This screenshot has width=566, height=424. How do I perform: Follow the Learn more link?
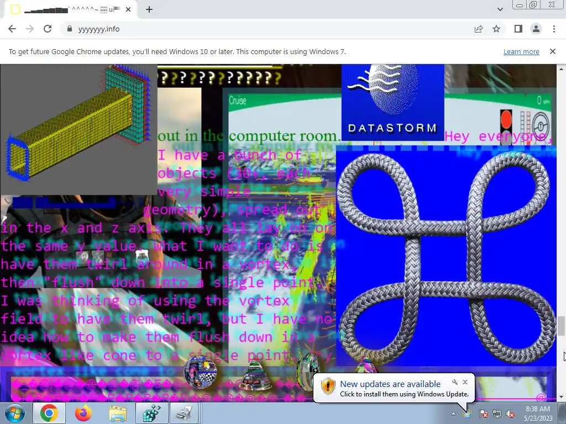tap(521, 51)
